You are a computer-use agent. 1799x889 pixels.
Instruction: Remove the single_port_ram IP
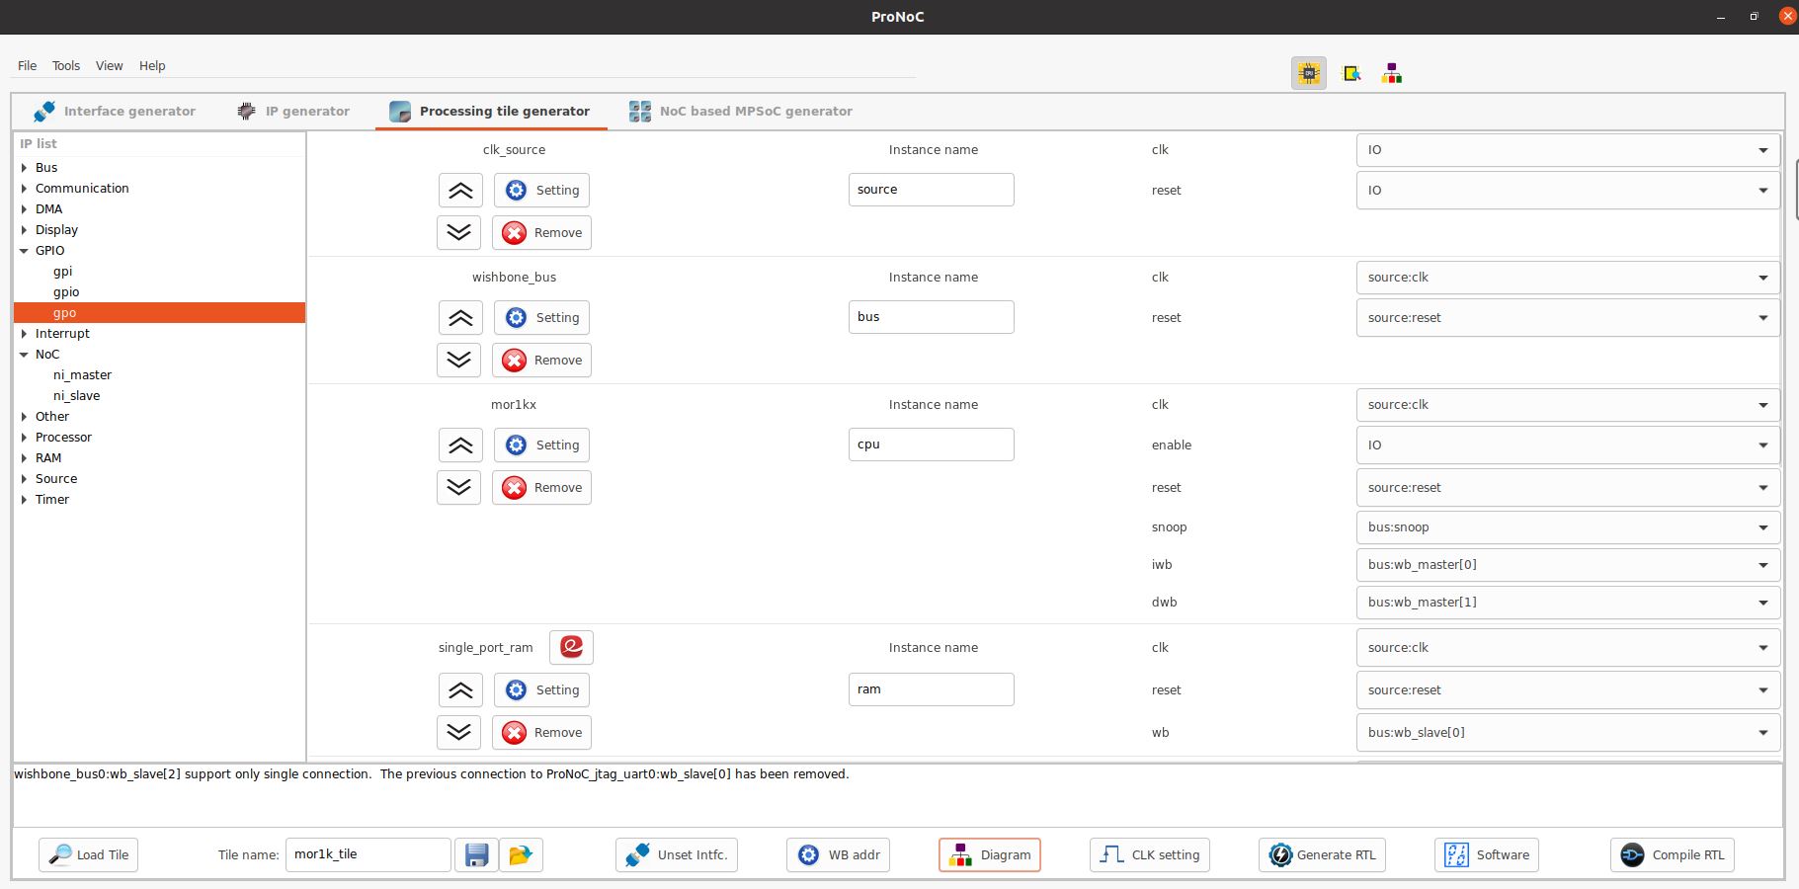coord(541,733)
